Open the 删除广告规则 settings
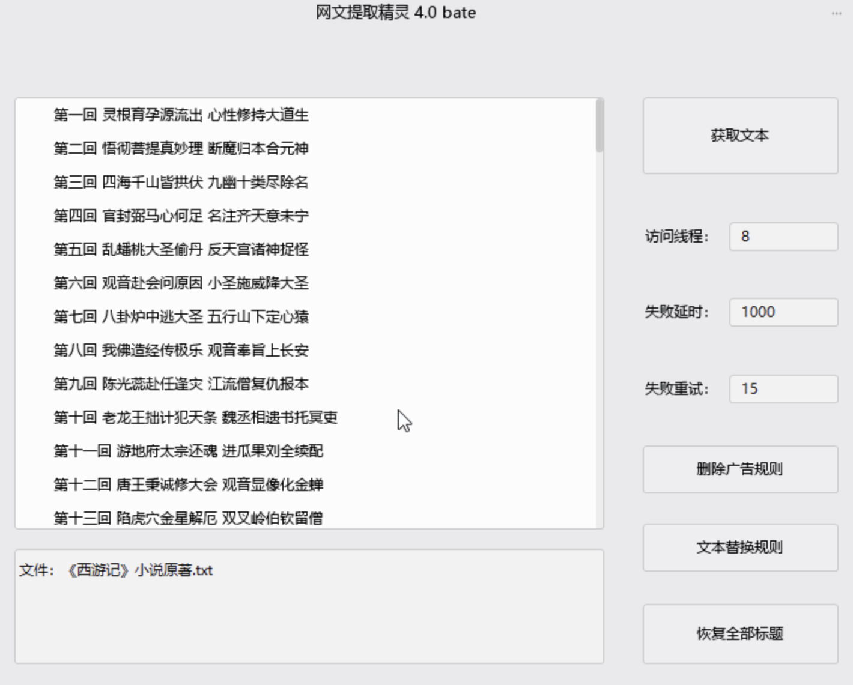This screenshot has height=685, width=853. [739, 469]
